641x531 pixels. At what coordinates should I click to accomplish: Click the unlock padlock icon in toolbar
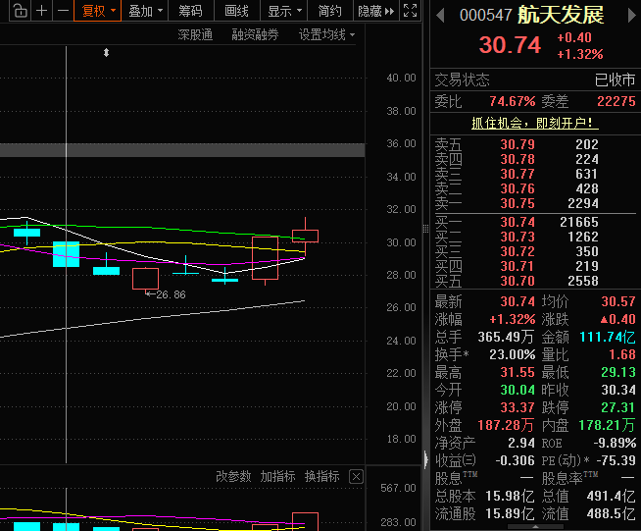click(x=20, y=11)
